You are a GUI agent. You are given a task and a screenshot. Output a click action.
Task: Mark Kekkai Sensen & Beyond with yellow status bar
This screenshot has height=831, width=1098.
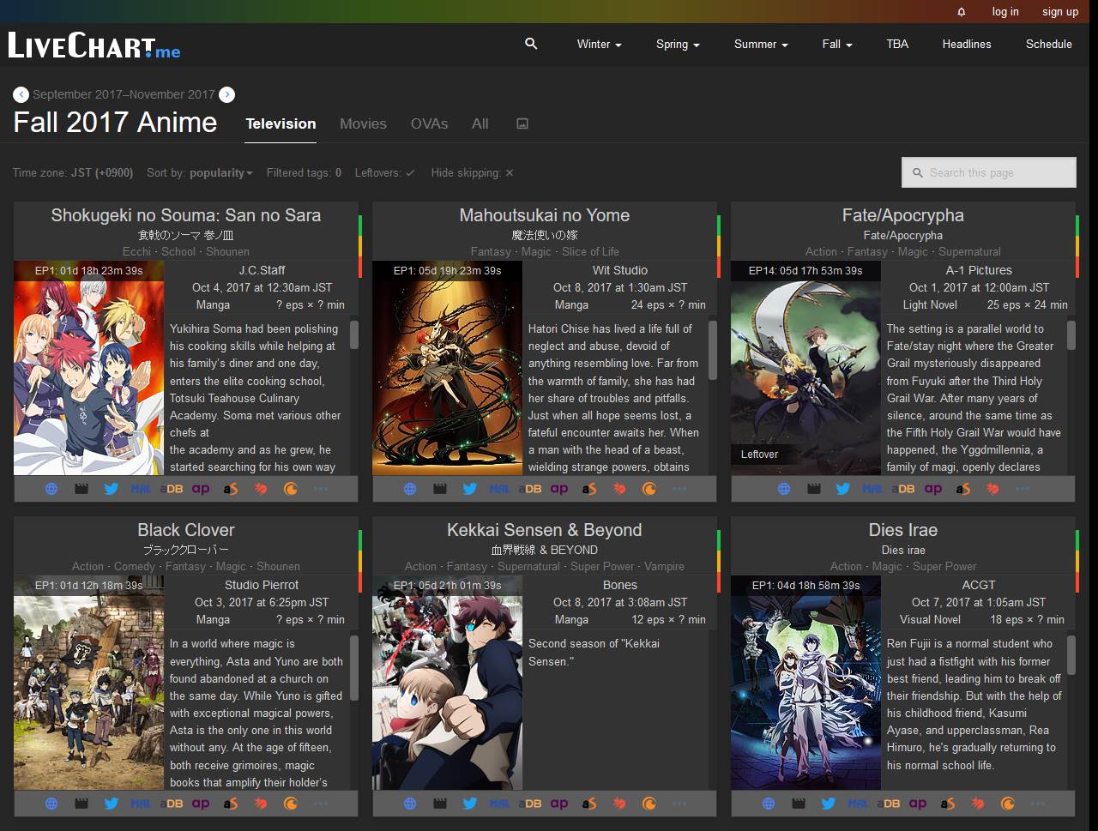(x=719, y=561)
